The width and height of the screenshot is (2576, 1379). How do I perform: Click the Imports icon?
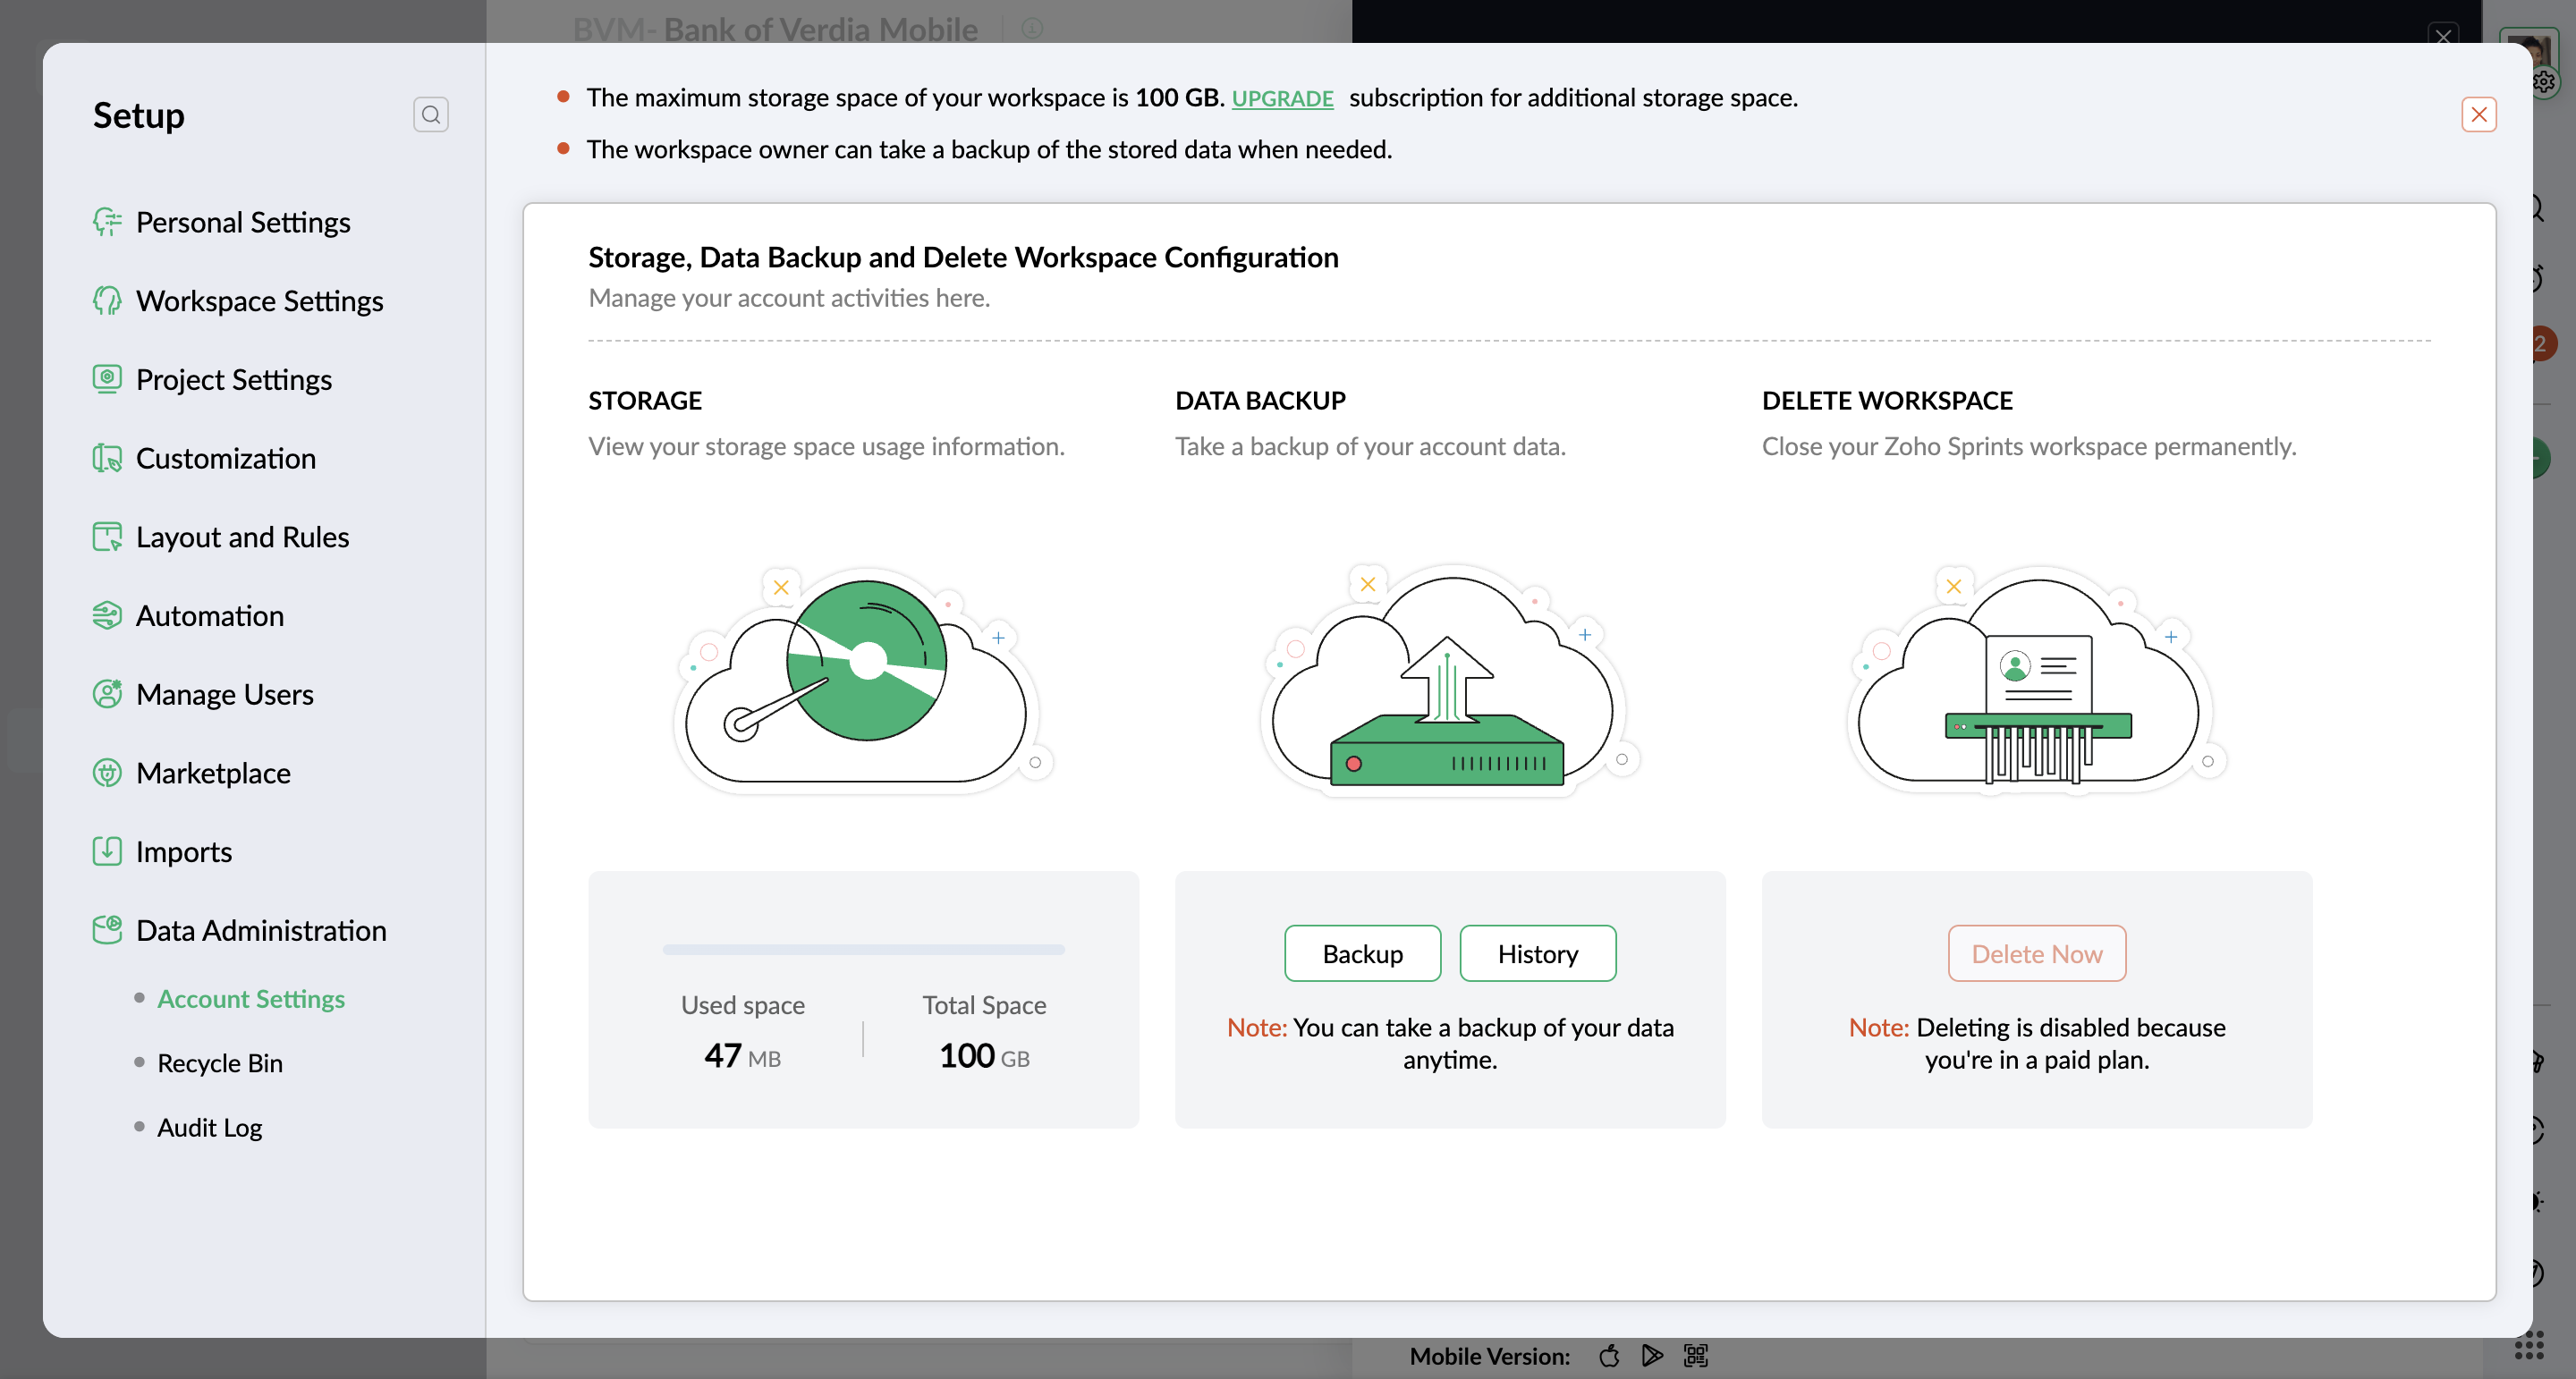coord(107,851)
